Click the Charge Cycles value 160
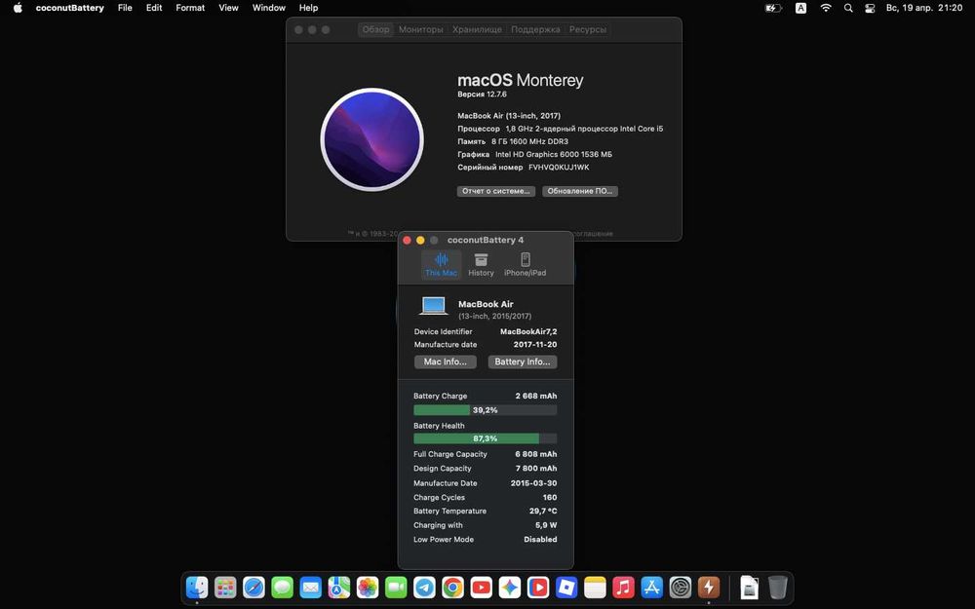The width and height of the screenshot is (975, 609). click(550, 497)
